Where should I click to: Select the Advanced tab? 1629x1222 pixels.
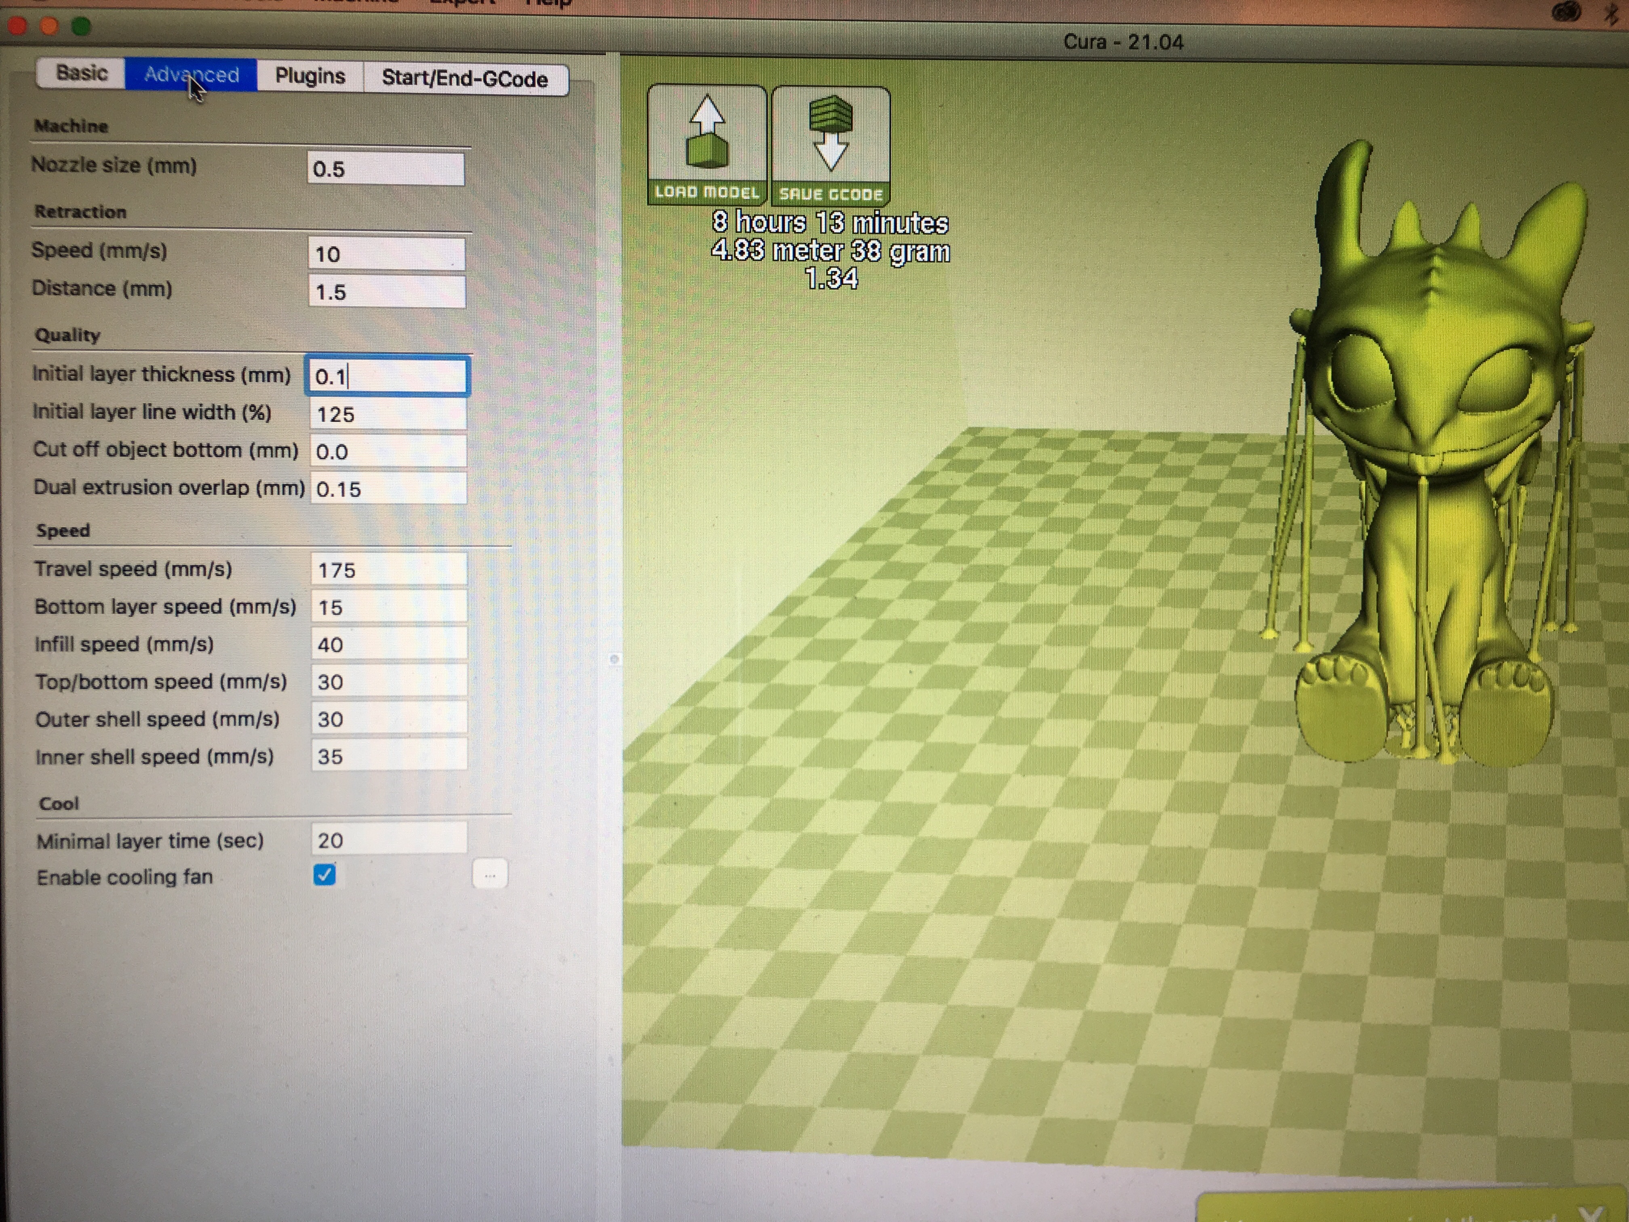[x=192, y=74]
